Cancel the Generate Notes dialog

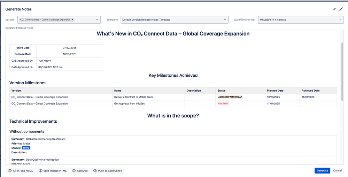(x=337, y=171)
